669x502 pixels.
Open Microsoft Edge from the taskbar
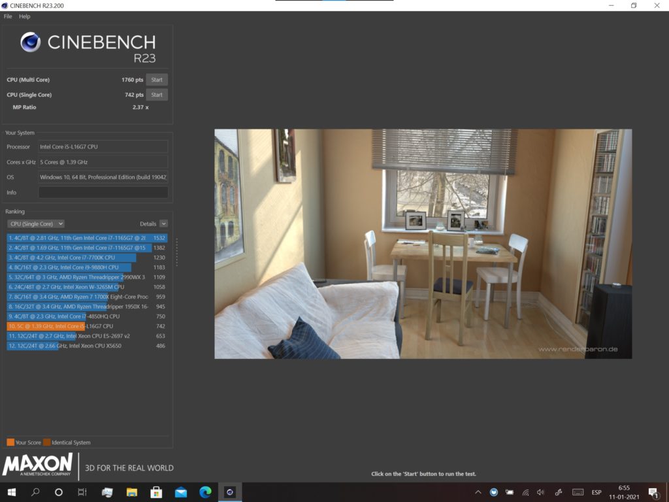point(205,492)
